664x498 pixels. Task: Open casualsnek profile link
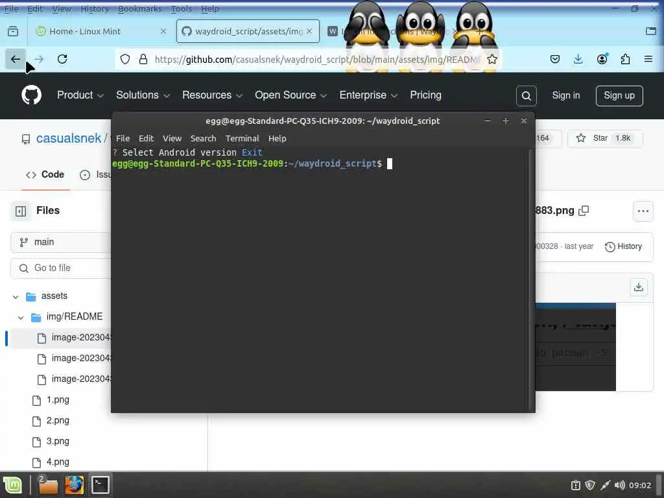click(x=69, y=138)
